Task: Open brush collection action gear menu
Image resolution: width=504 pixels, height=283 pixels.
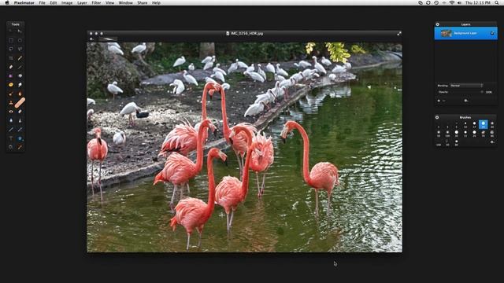Action: (492, 141)
